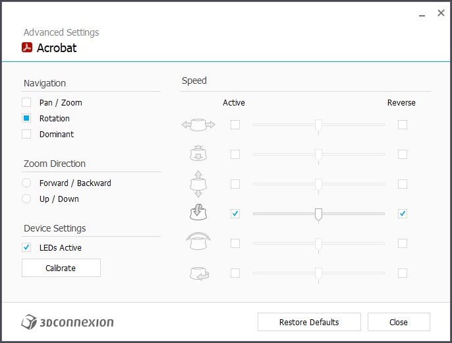Click the Device Settings section heading

pyautogui.click(x=55, y=228)
